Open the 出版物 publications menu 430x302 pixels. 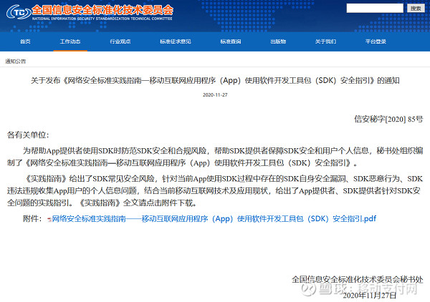pyautogui.click(x=278, y=42)
